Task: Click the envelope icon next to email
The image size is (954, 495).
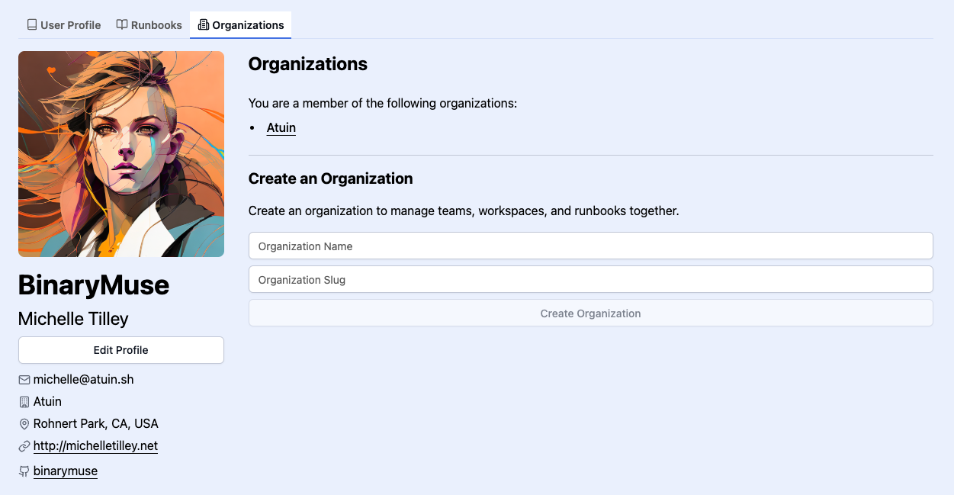Action: tap(24, 380)
